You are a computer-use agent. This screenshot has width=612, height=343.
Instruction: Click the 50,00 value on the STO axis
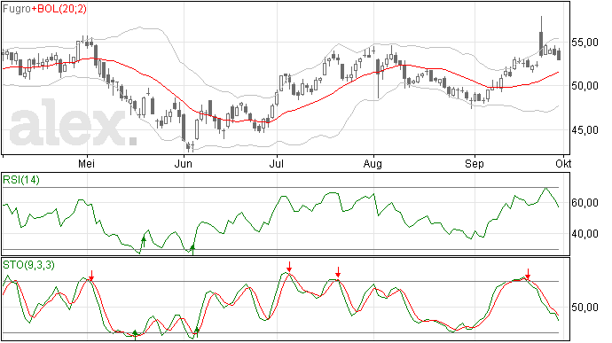585,308
